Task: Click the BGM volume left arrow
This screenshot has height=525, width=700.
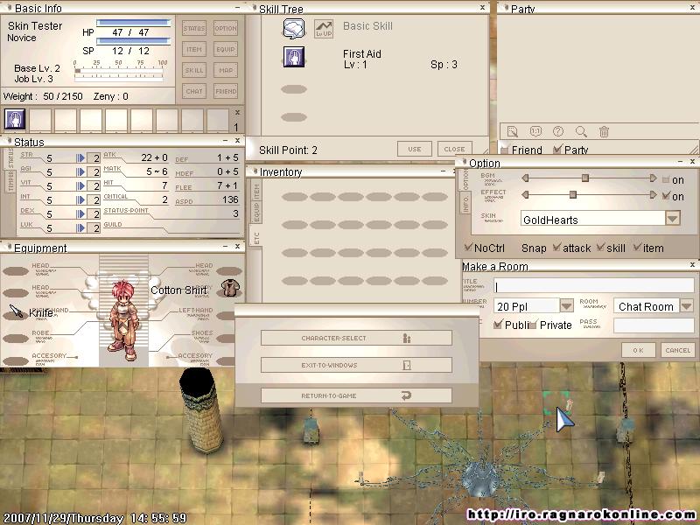Action: [x=526, y=178]
